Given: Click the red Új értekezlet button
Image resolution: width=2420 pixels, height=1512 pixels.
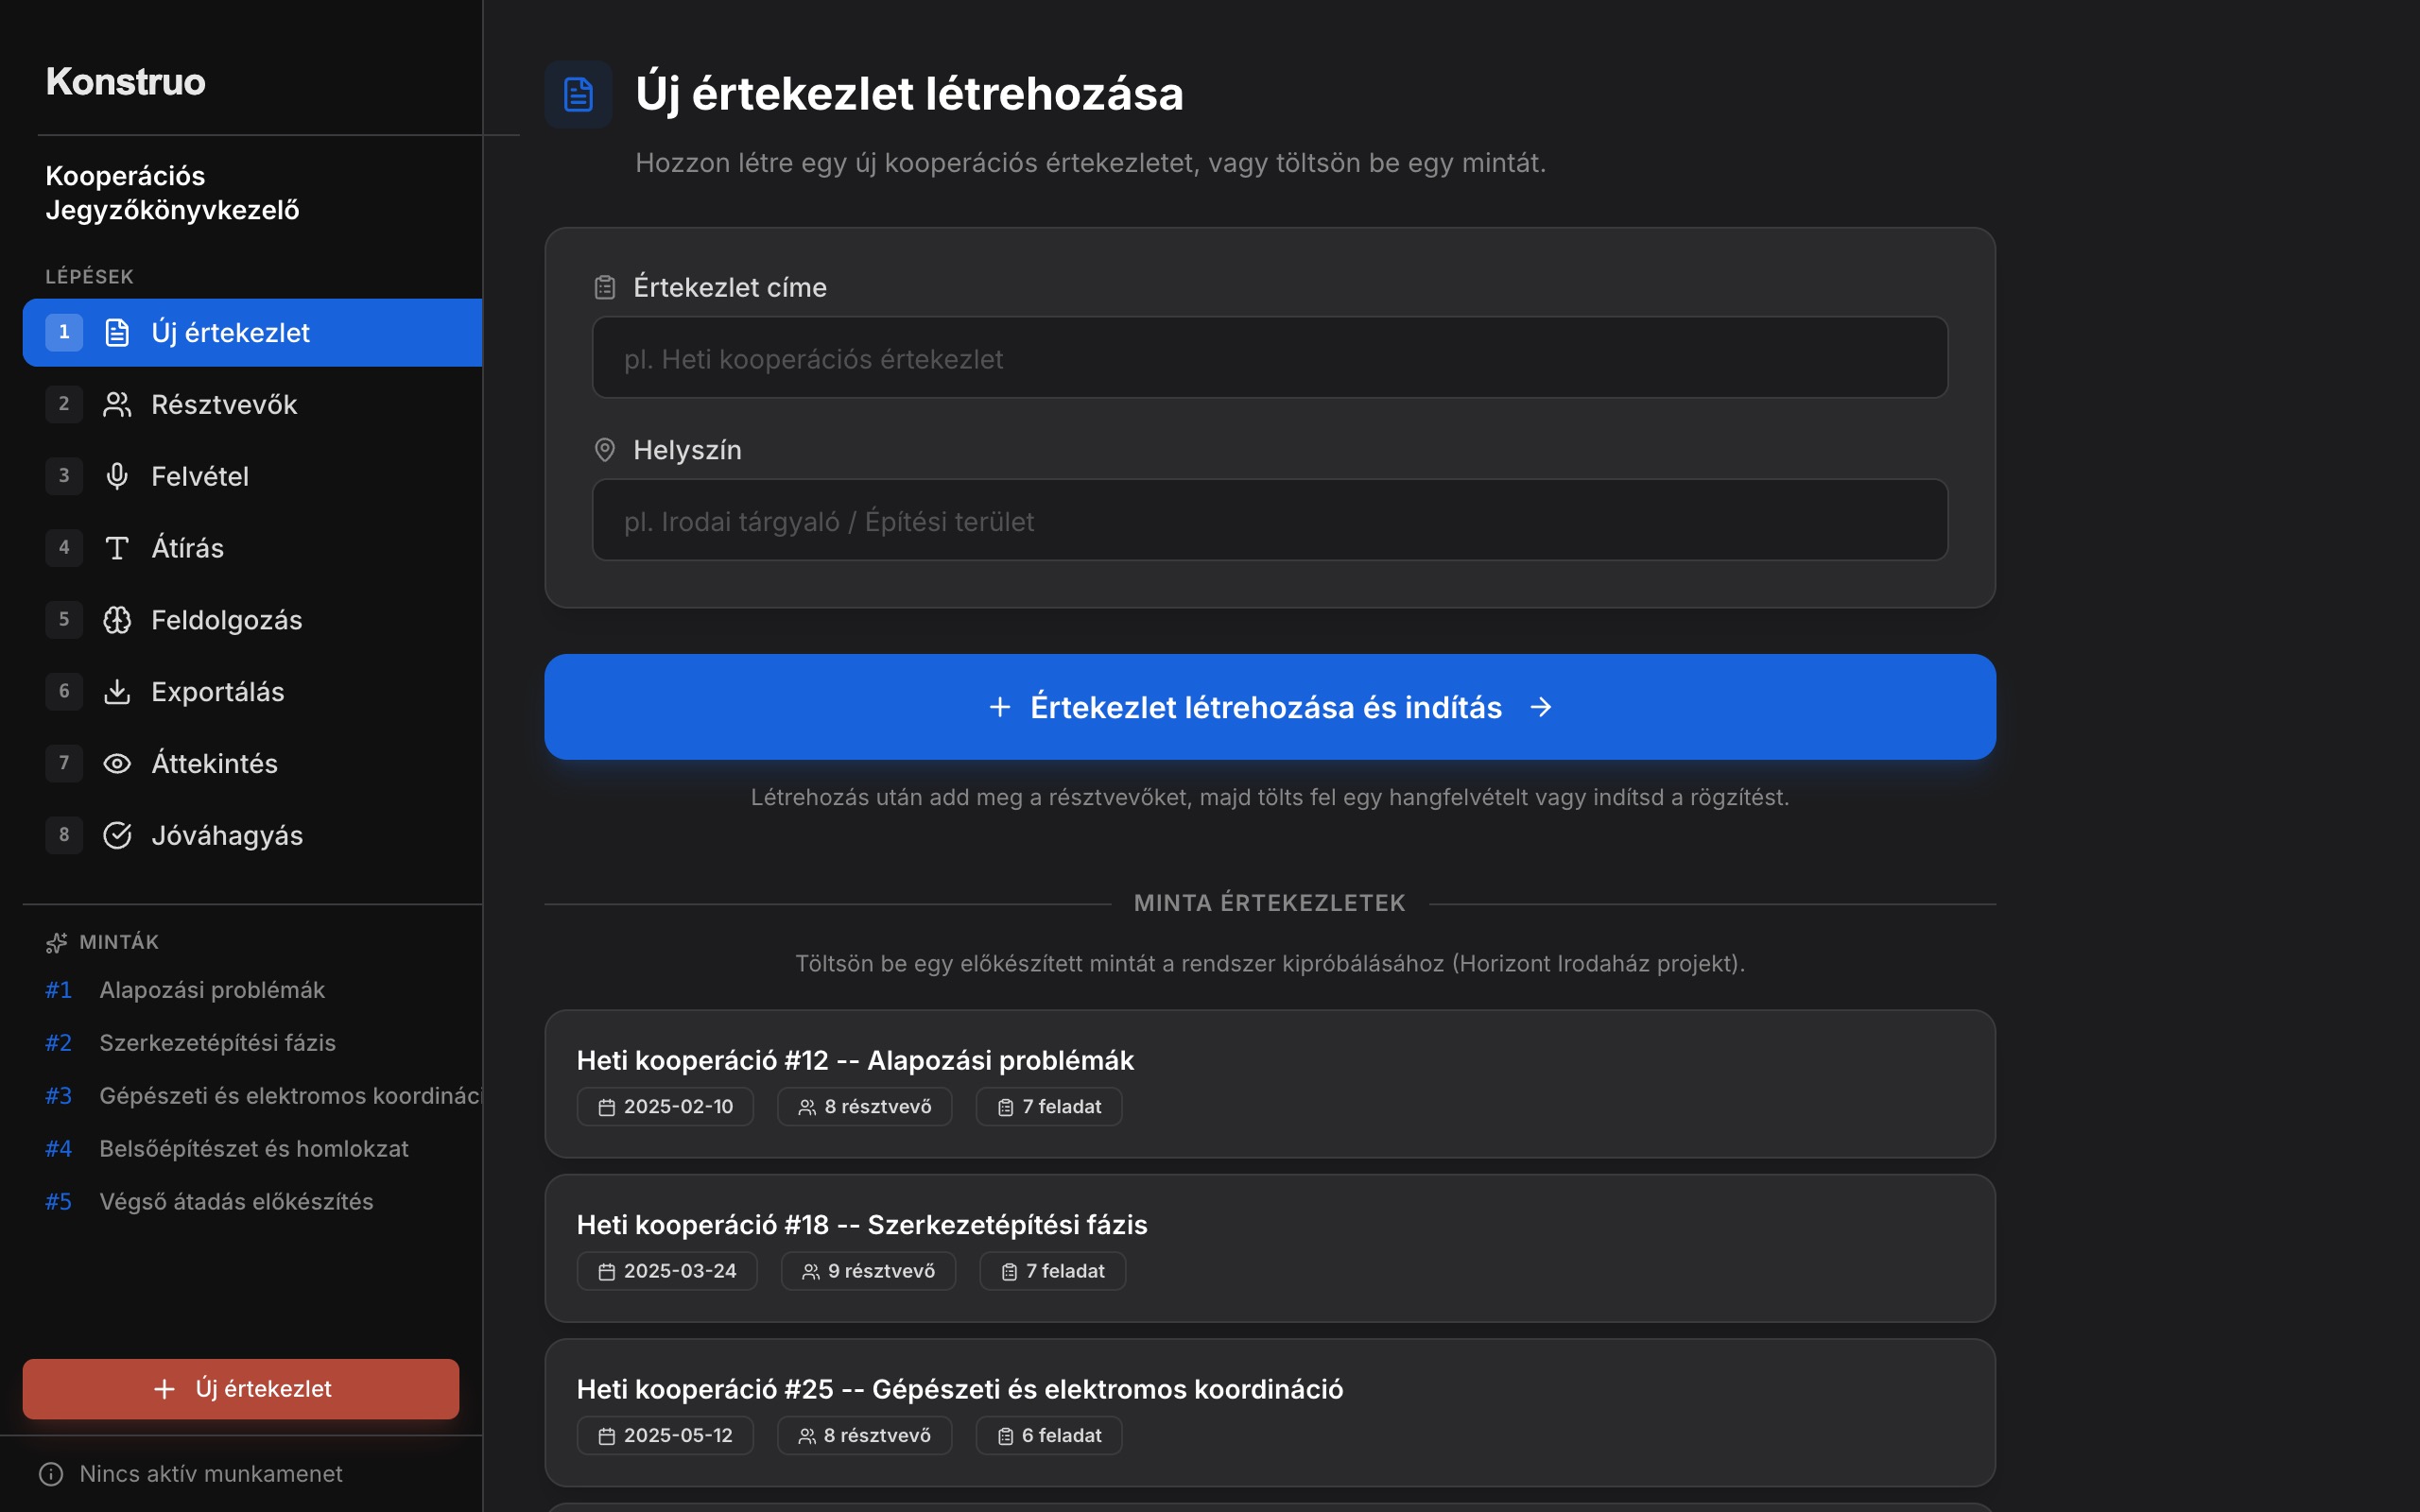Looking at the screenshot, I should [x=241, y=1389].
